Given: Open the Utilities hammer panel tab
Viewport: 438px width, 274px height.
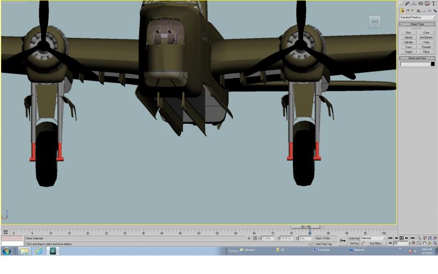Looking at the screenshot, I should (433, 3).
